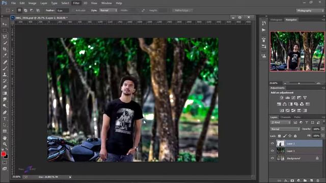Screen dimensions: 326x183
Task: Select the Crop tool
Action: tap(5, 49)
